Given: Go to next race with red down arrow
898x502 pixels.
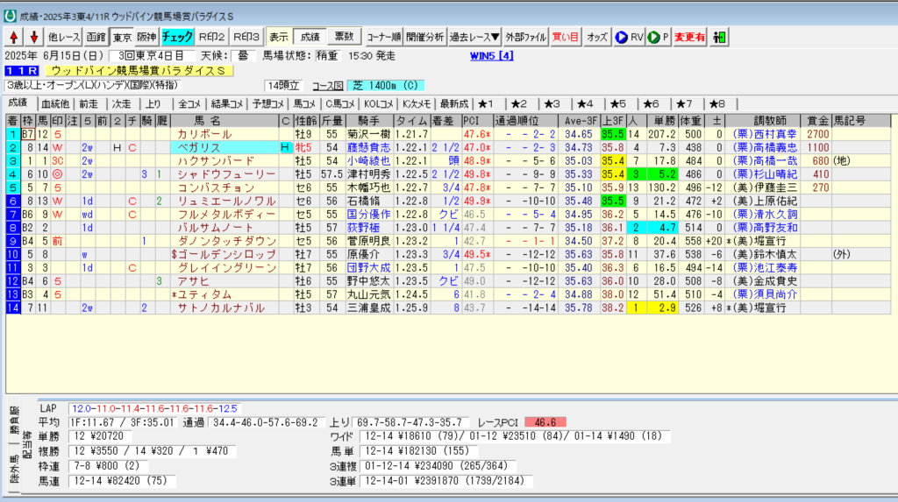Looking at the screenshot, I should pos(34,37).
